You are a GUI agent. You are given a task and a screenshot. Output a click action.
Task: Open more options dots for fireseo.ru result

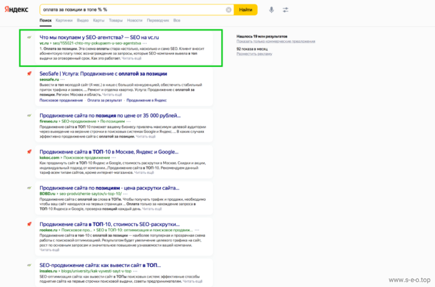tap(129, 121)
